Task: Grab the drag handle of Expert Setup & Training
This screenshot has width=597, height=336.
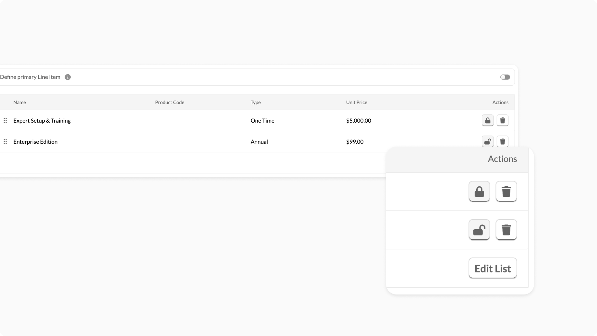Action: tap(5, 121)
